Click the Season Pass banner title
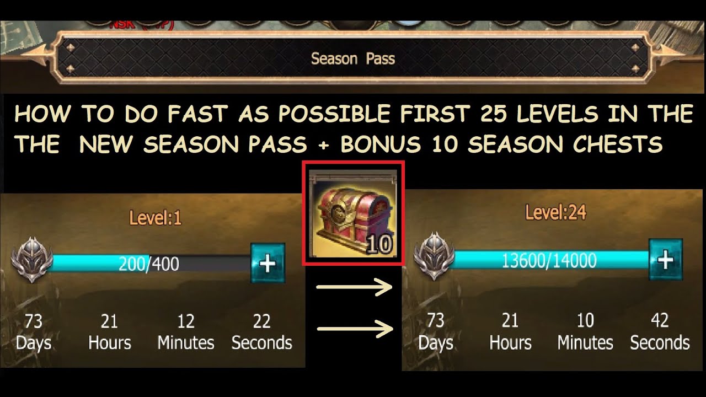 353,58
